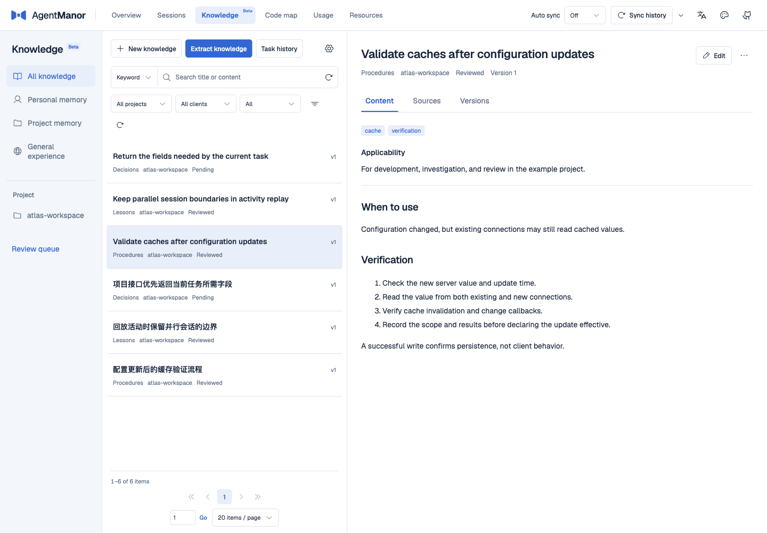767x533 pixels.
Task: Click the refresh icon inside search box
Action: pos(329,77)
